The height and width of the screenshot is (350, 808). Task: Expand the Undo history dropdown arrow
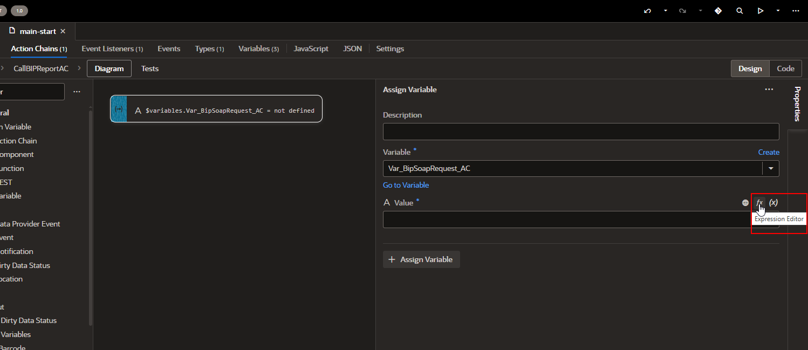(x=666, y=11)
